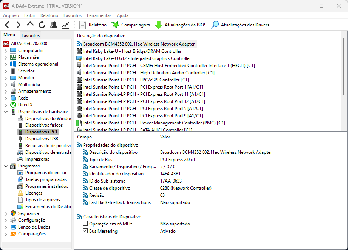Select Programas instalados icon
This screenshot has height=250, width=348.
pos(20,186)
